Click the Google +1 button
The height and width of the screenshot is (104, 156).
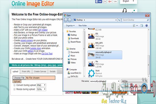pos(110,2)
